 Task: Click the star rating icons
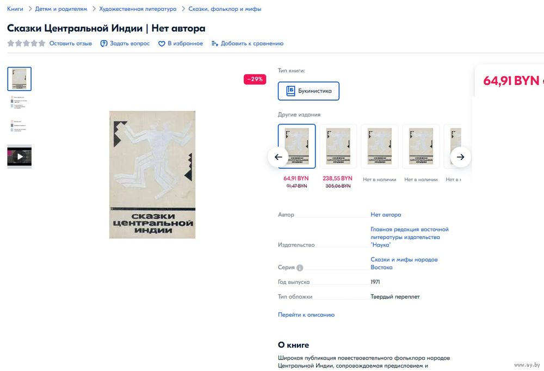(x=26, y=44)
